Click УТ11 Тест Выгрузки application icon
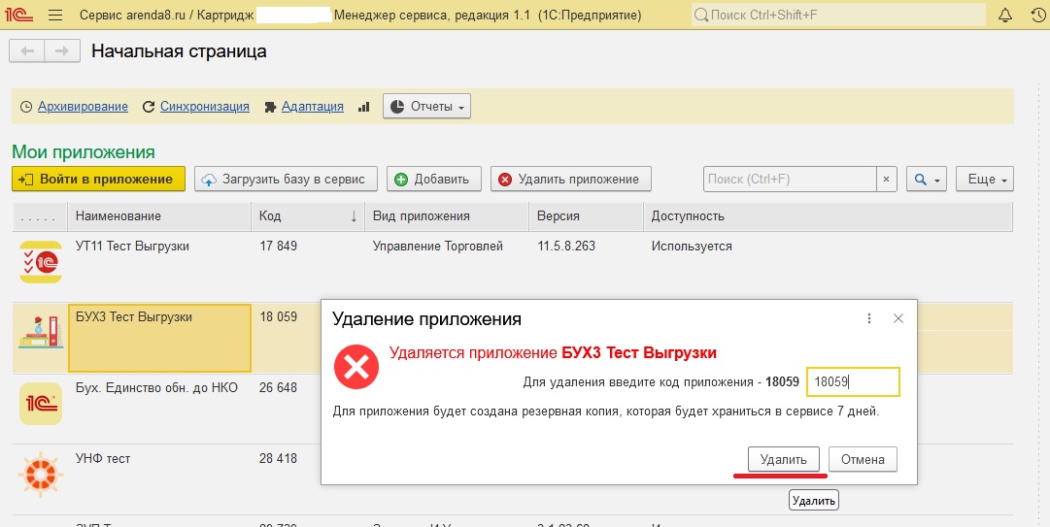Screen dimensions: 1050x527 click(40, 261)
